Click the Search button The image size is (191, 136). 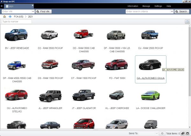pyautogui.click(x=182, y=11)
